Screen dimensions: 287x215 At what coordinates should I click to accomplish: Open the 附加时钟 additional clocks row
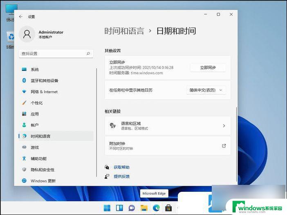[168, 146]
